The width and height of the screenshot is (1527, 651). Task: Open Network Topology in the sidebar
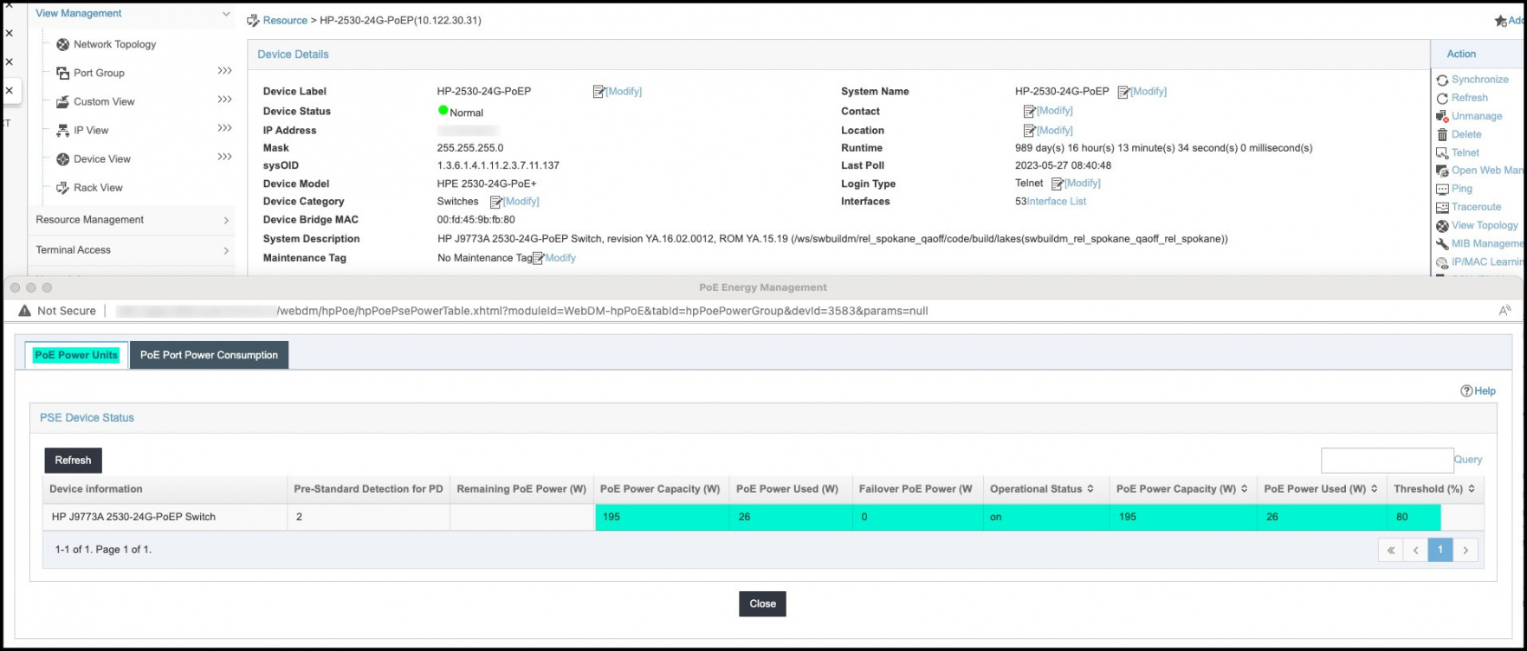pos(114,44)
